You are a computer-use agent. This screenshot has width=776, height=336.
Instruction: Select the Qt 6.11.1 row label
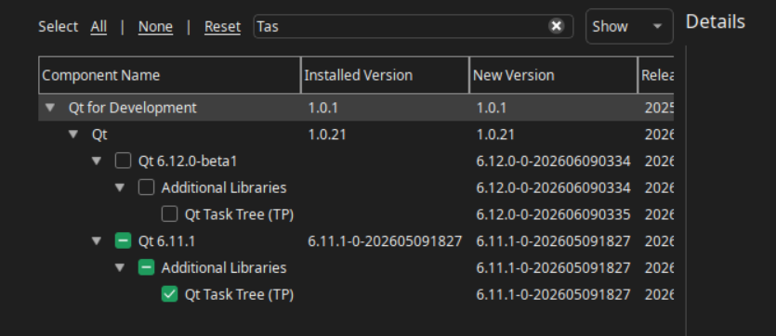click(x=166, y=241)
